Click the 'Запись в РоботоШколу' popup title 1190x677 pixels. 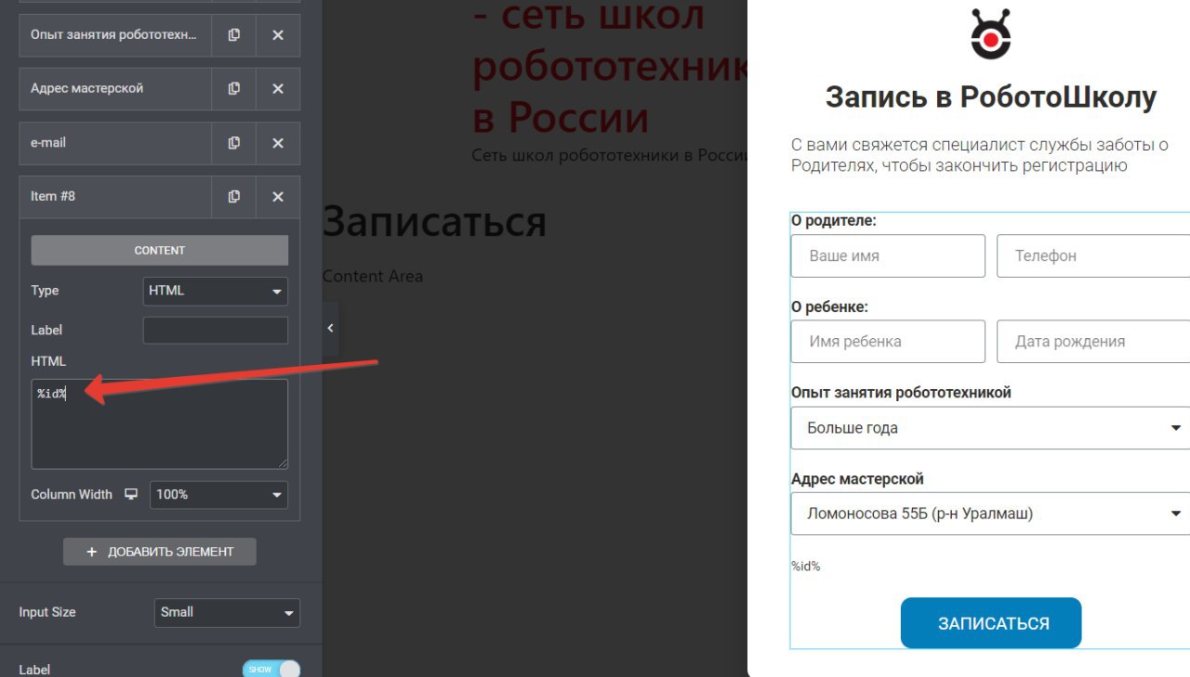(x=991, y=97)
